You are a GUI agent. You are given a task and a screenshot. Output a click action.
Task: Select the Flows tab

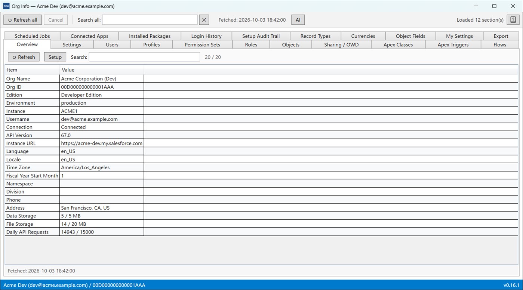[x=500, y=44]
